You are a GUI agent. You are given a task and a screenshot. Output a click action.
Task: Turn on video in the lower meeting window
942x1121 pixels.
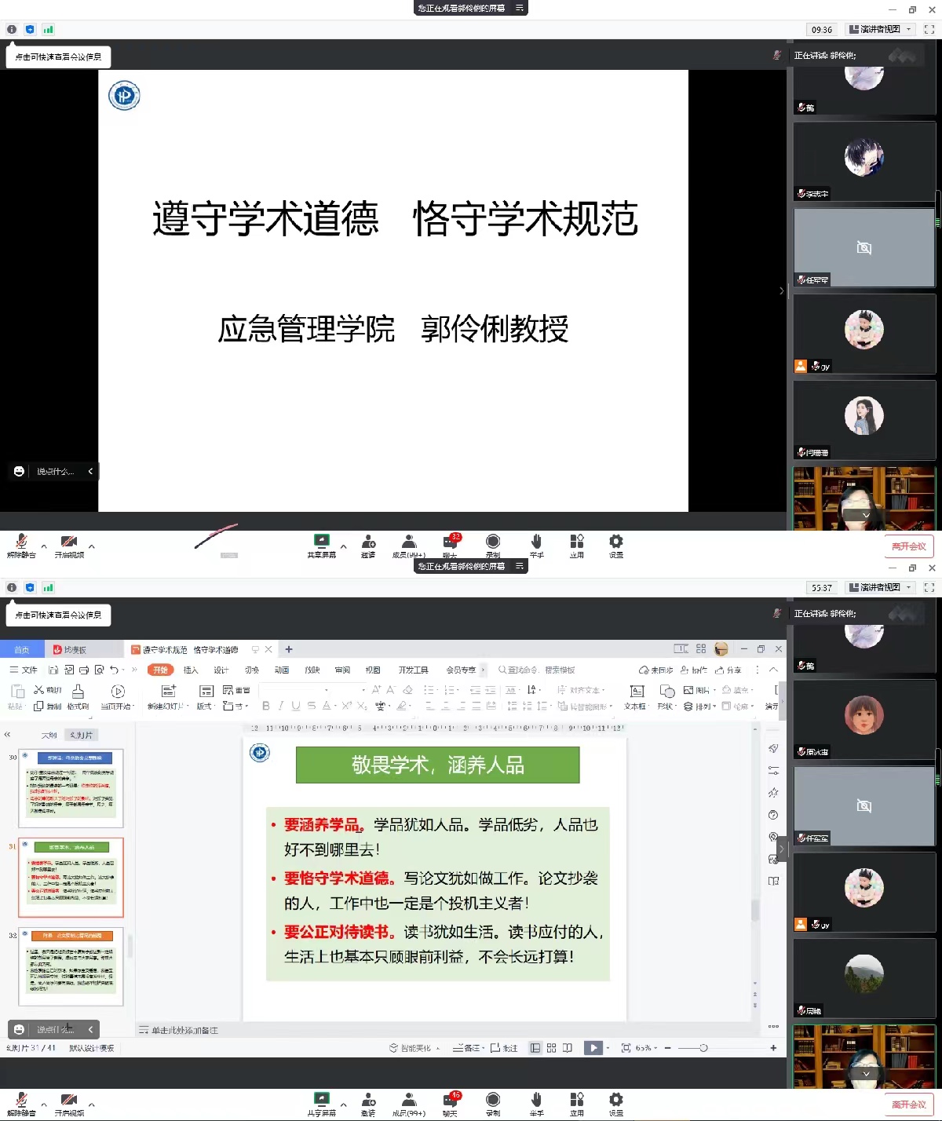(69, 1101)
